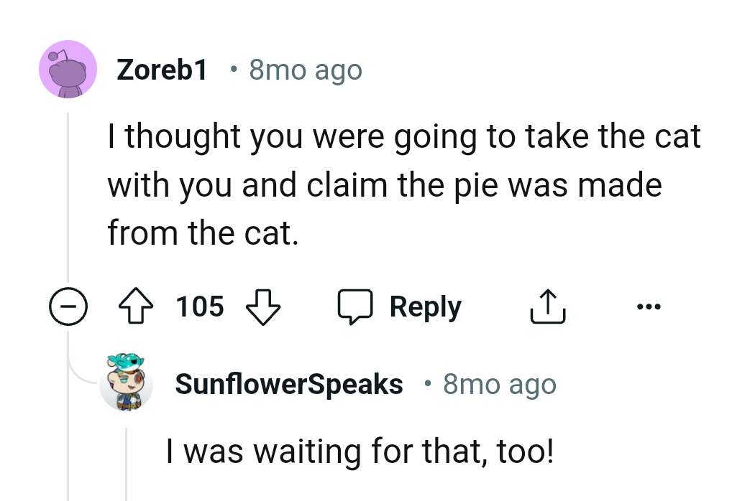Click the "from the cat." text line
Screen dimensions: 732x501
203,232
